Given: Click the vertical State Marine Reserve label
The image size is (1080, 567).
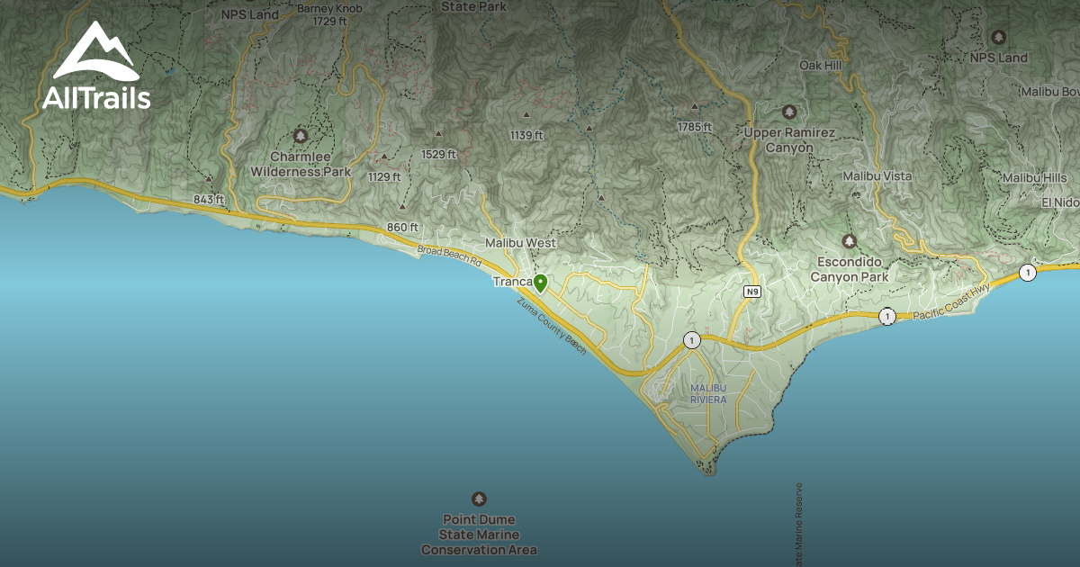Looking at the screenshot, I should [798, 526].
